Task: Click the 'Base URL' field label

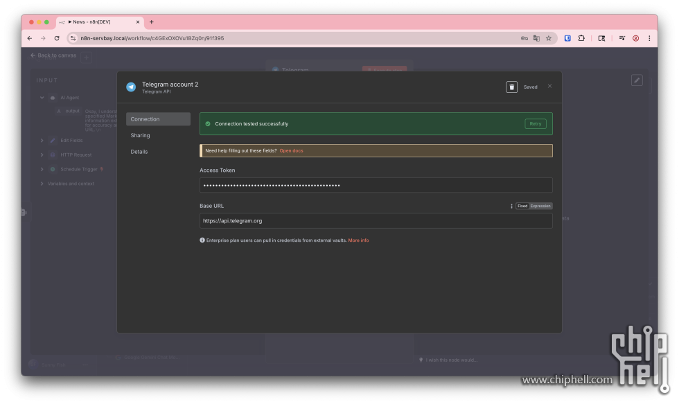Action: (x=212, y=206)
